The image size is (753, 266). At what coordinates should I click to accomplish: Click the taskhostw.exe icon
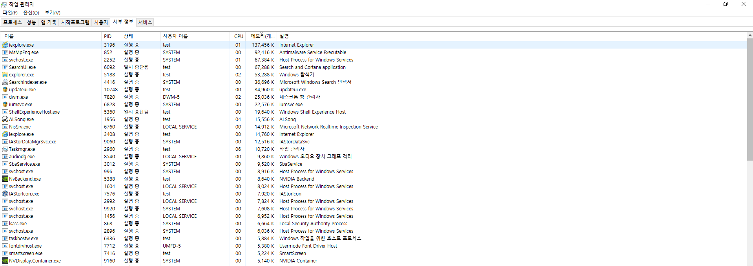pos(5,239)
